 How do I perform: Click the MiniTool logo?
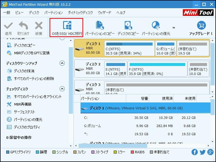pos(198,13)
